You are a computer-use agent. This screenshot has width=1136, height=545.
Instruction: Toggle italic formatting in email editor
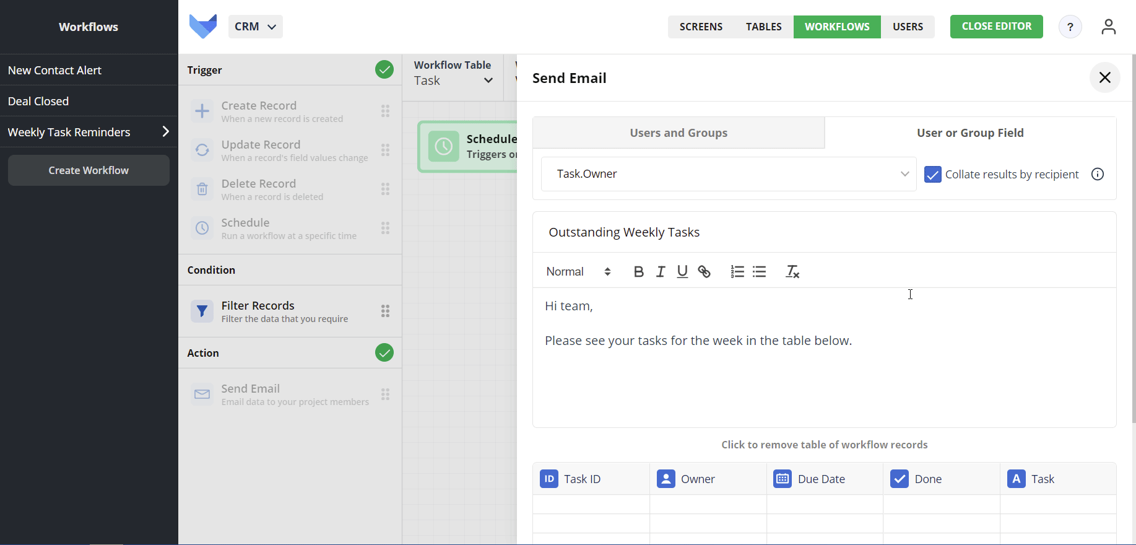click(661, 272)
